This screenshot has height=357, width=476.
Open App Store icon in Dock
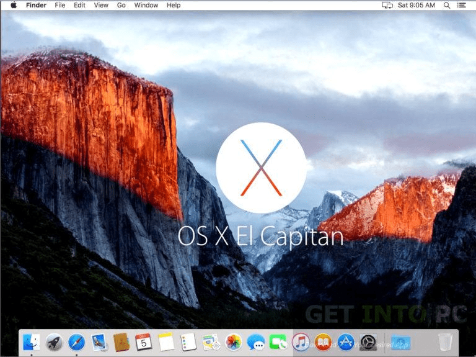pyautogui.click(x=346, y=342)
